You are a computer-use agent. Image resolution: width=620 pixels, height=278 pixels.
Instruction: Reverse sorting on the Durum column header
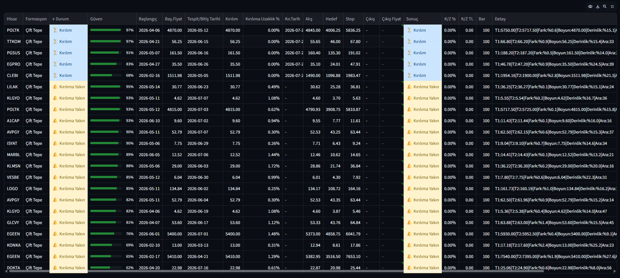point(68,19)
